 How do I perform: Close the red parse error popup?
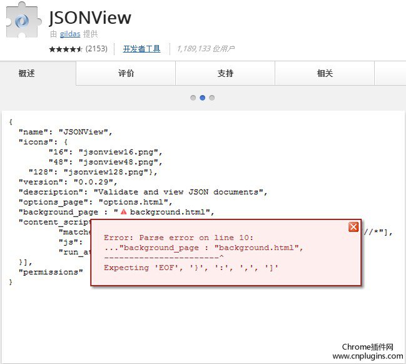[x=353, y=227]
